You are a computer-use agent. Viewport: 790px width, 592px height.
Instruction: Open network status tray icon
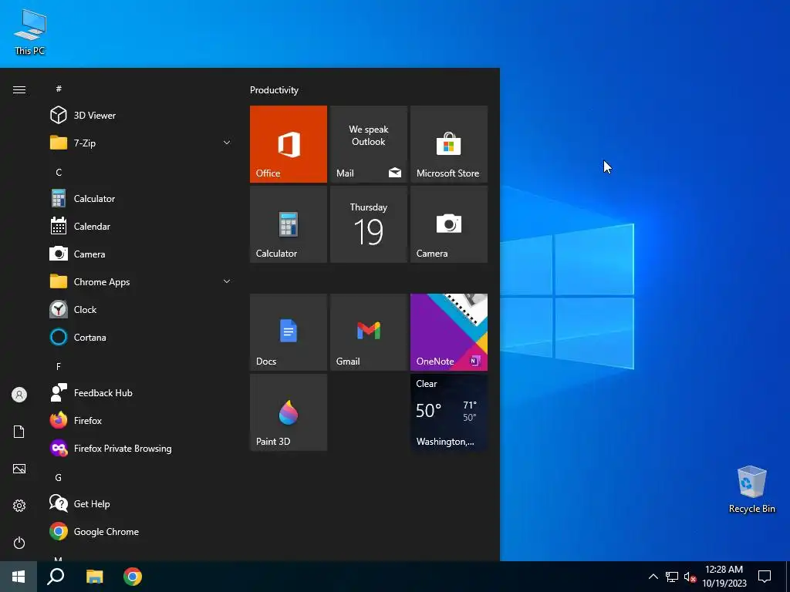tap(672, 577)
